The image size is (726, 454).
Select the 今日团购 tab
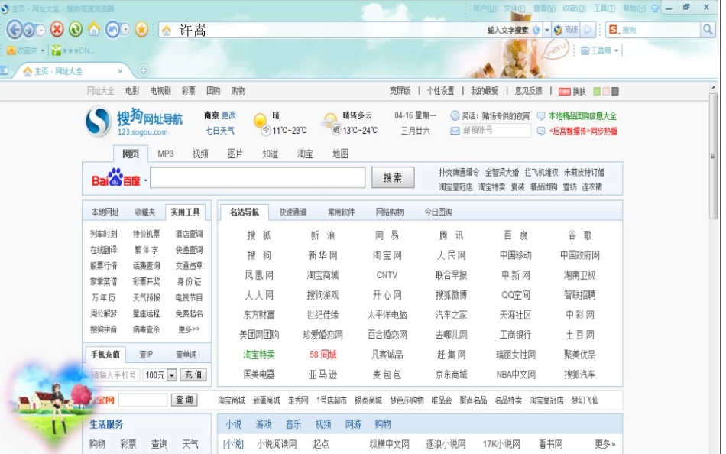438,212
